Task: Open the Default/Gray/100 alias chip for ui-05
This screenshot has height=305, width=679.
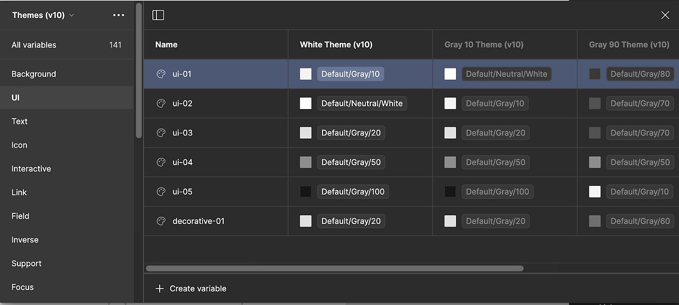Action: pyautogui.click(x=353, y=191)
